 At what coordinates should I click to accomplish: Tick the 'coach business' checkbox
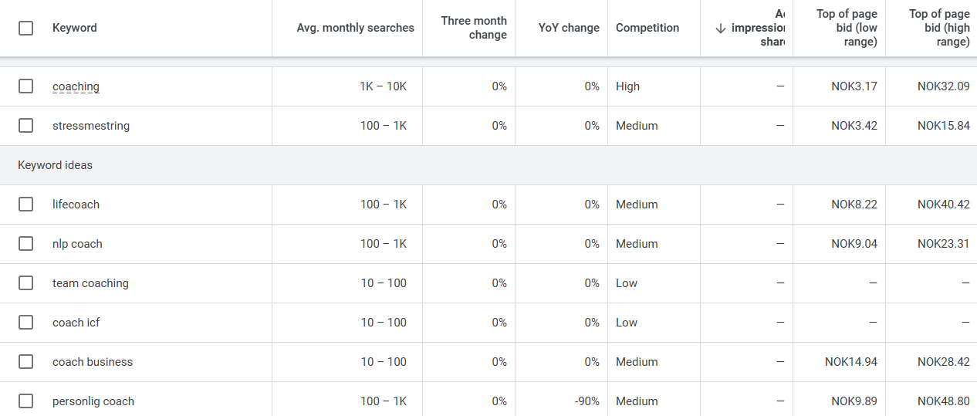(26, 361)
